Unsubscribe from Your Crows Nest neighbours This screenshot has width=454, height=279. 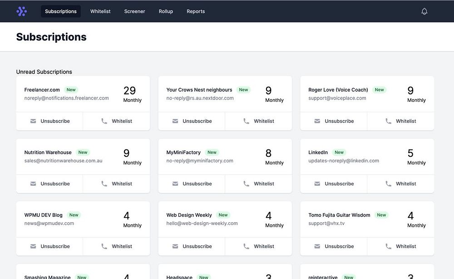click(x=192, y=121)
